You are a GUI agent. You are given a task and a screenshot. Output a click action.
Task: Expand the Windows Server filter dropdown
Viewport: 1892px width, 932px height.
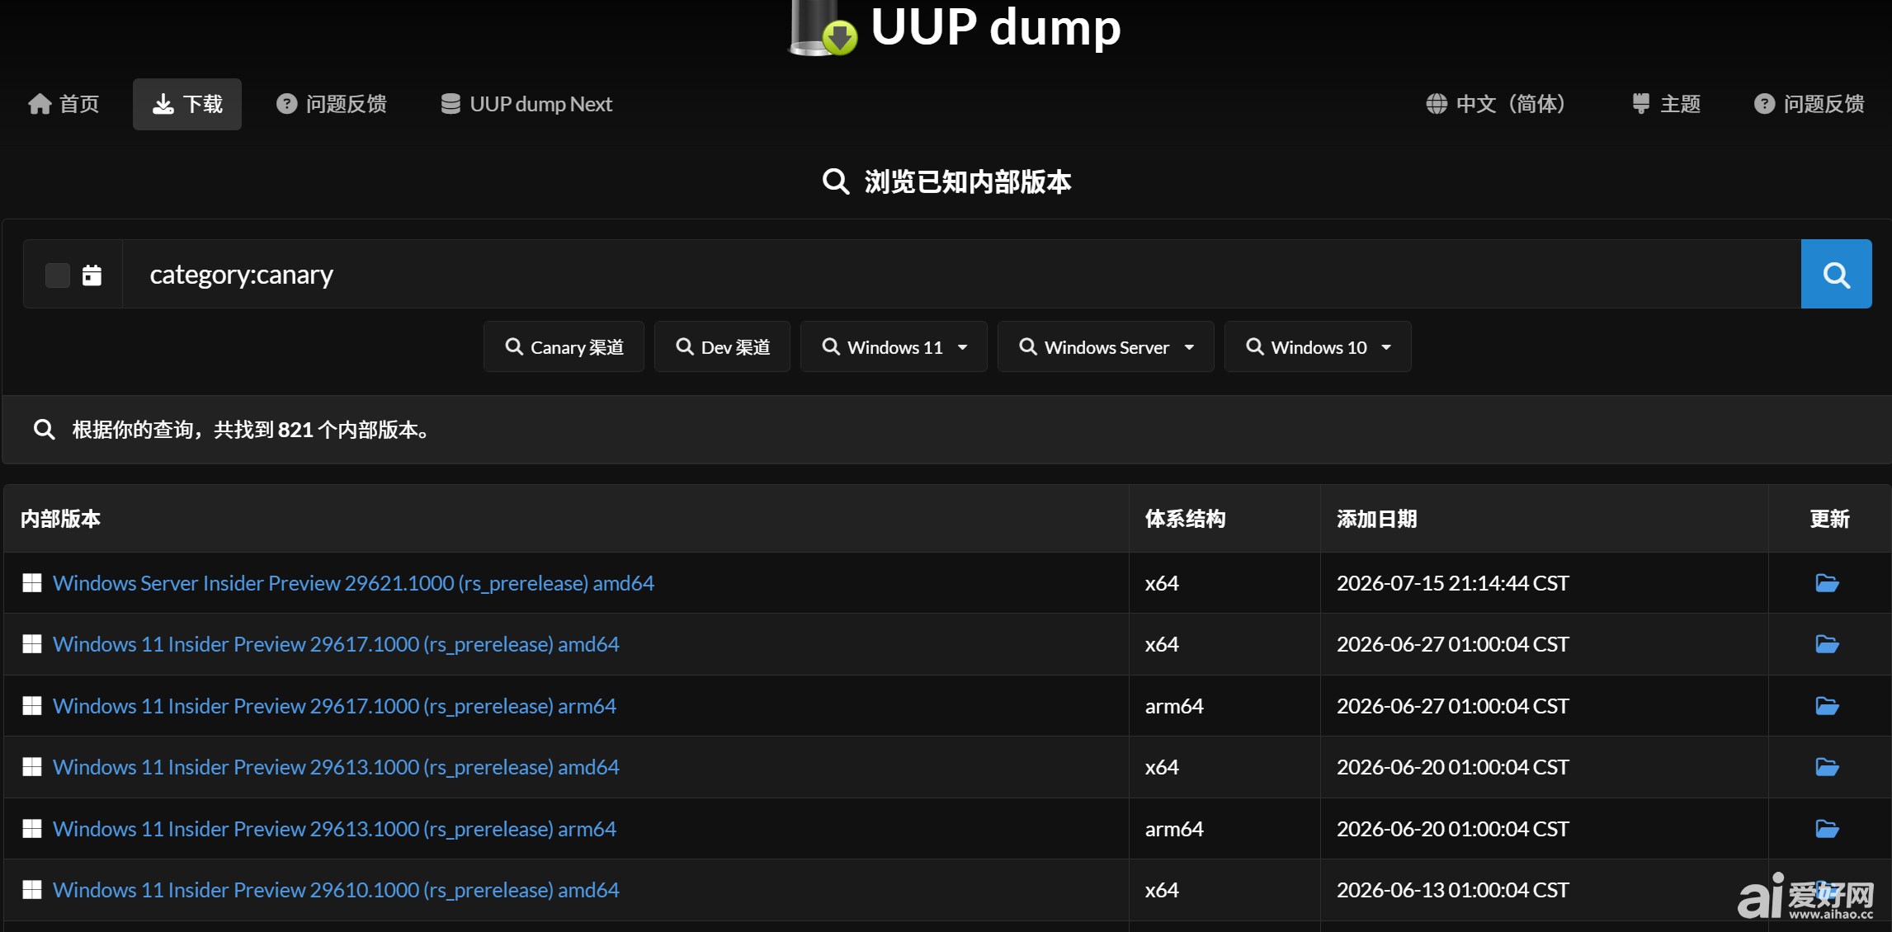(x=1106, y=346)
